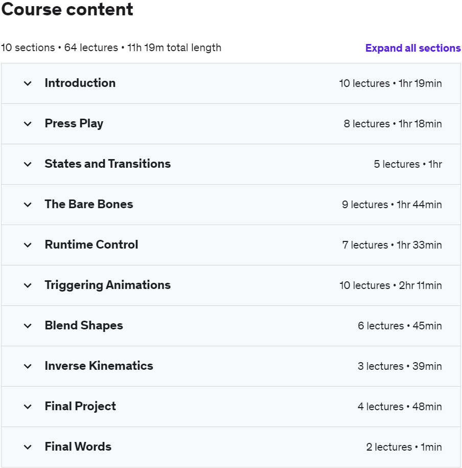
Task: Expand the Final Project chevron
Action: (x=28, y=407)
